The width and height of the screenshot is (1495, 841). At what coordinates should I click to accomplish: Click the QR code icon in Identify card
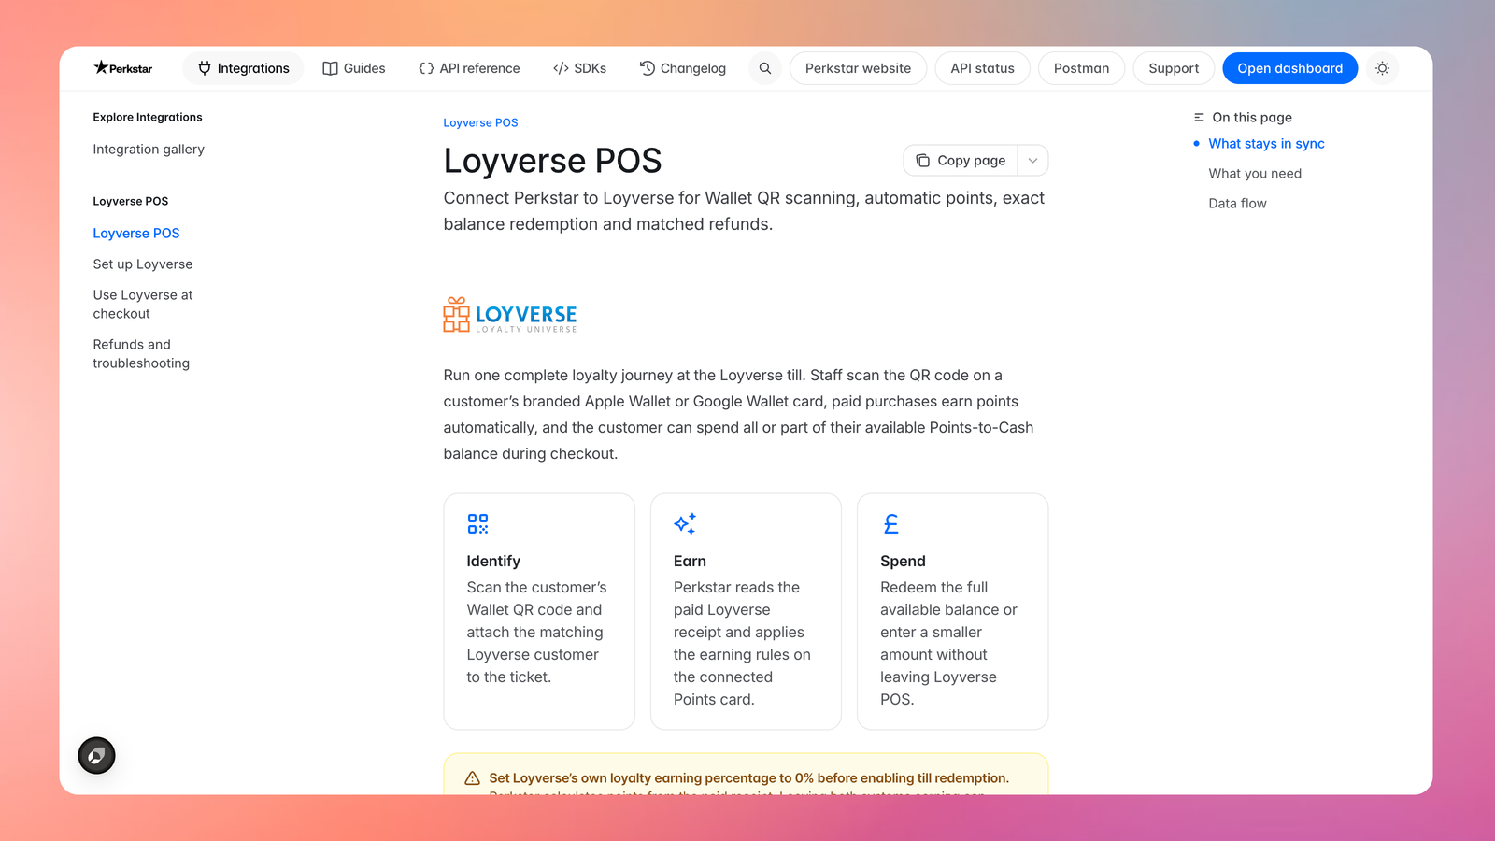pyautogui.click(x=477, y=523)
